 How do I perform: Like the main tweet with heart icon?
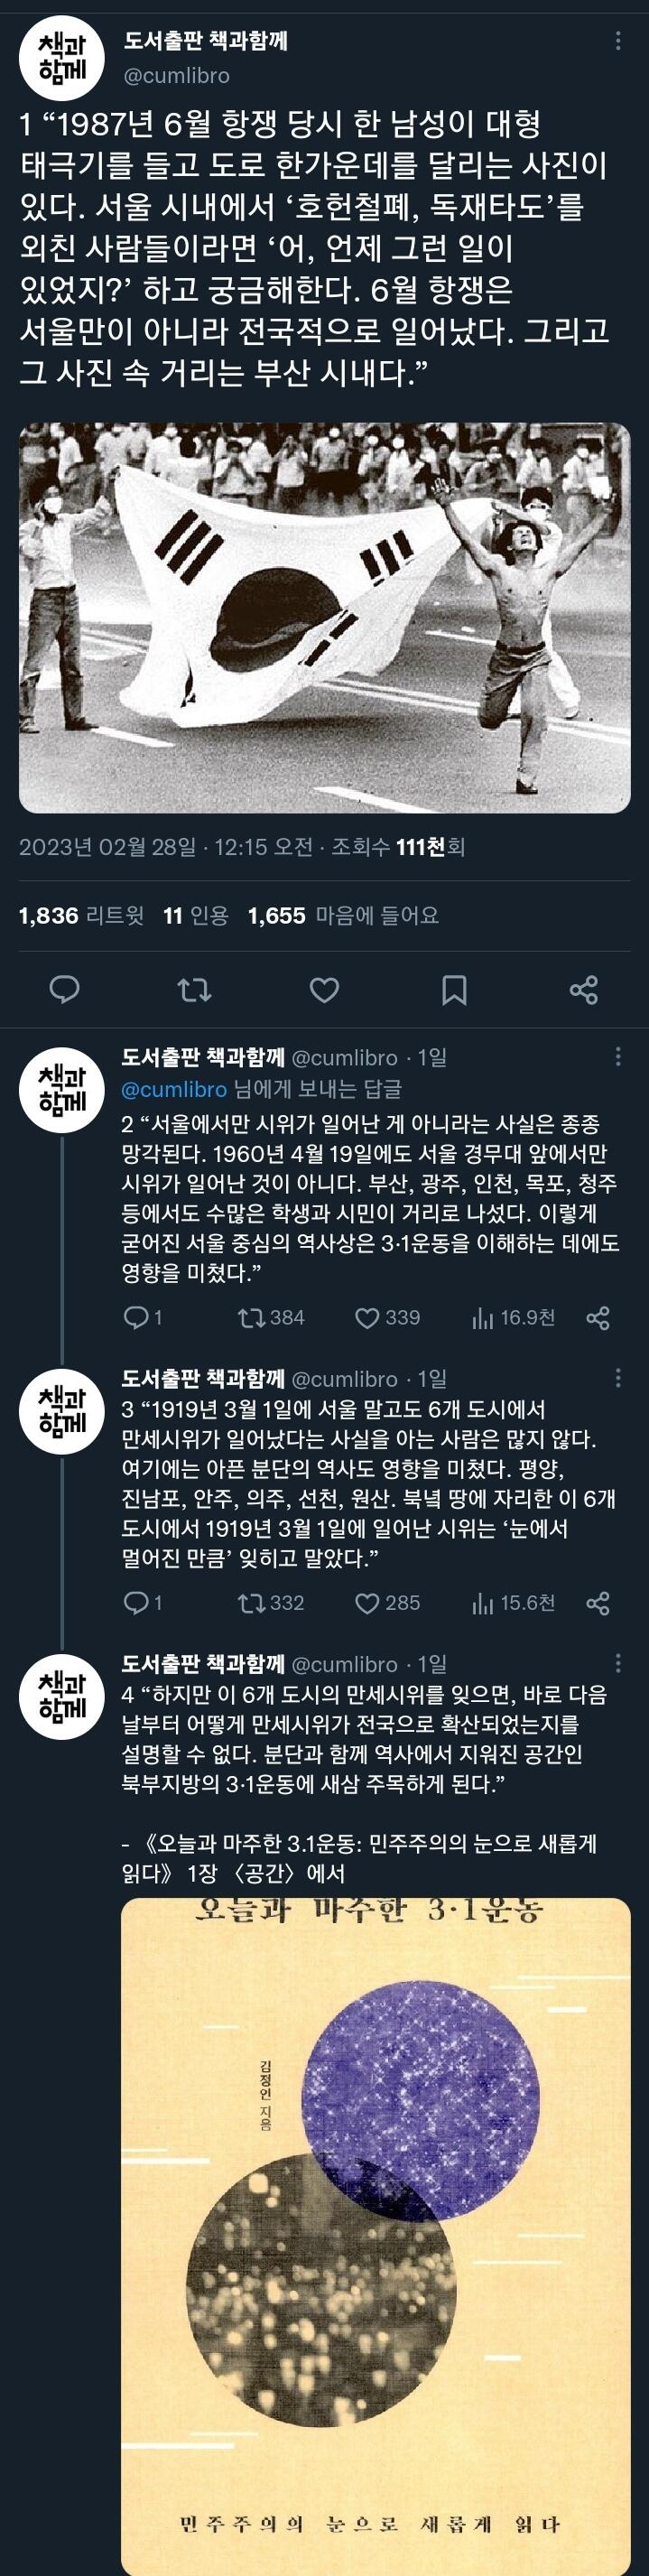coord(324,990)
